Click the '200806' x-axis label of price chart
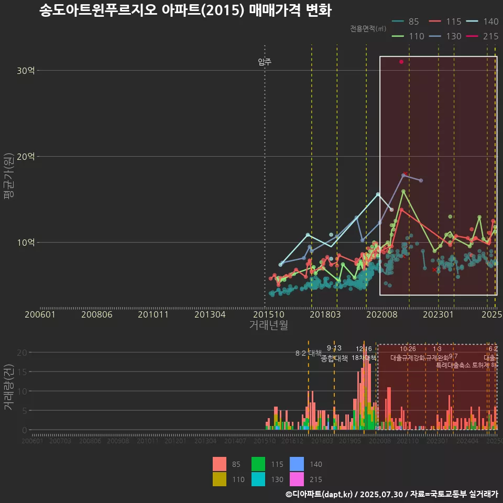The height and width of the screenshot is (503, 503). click(x=97, y=314)
